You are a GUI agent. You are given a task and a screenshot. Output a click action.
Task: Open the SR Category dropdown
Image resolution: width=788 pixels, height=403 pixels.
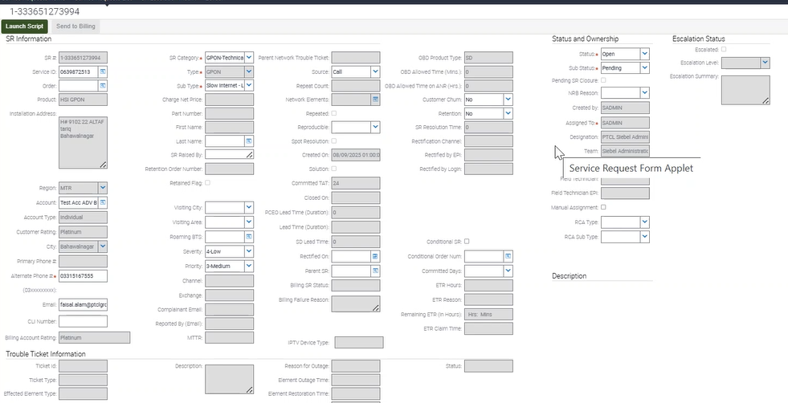(x=249, y=58)
